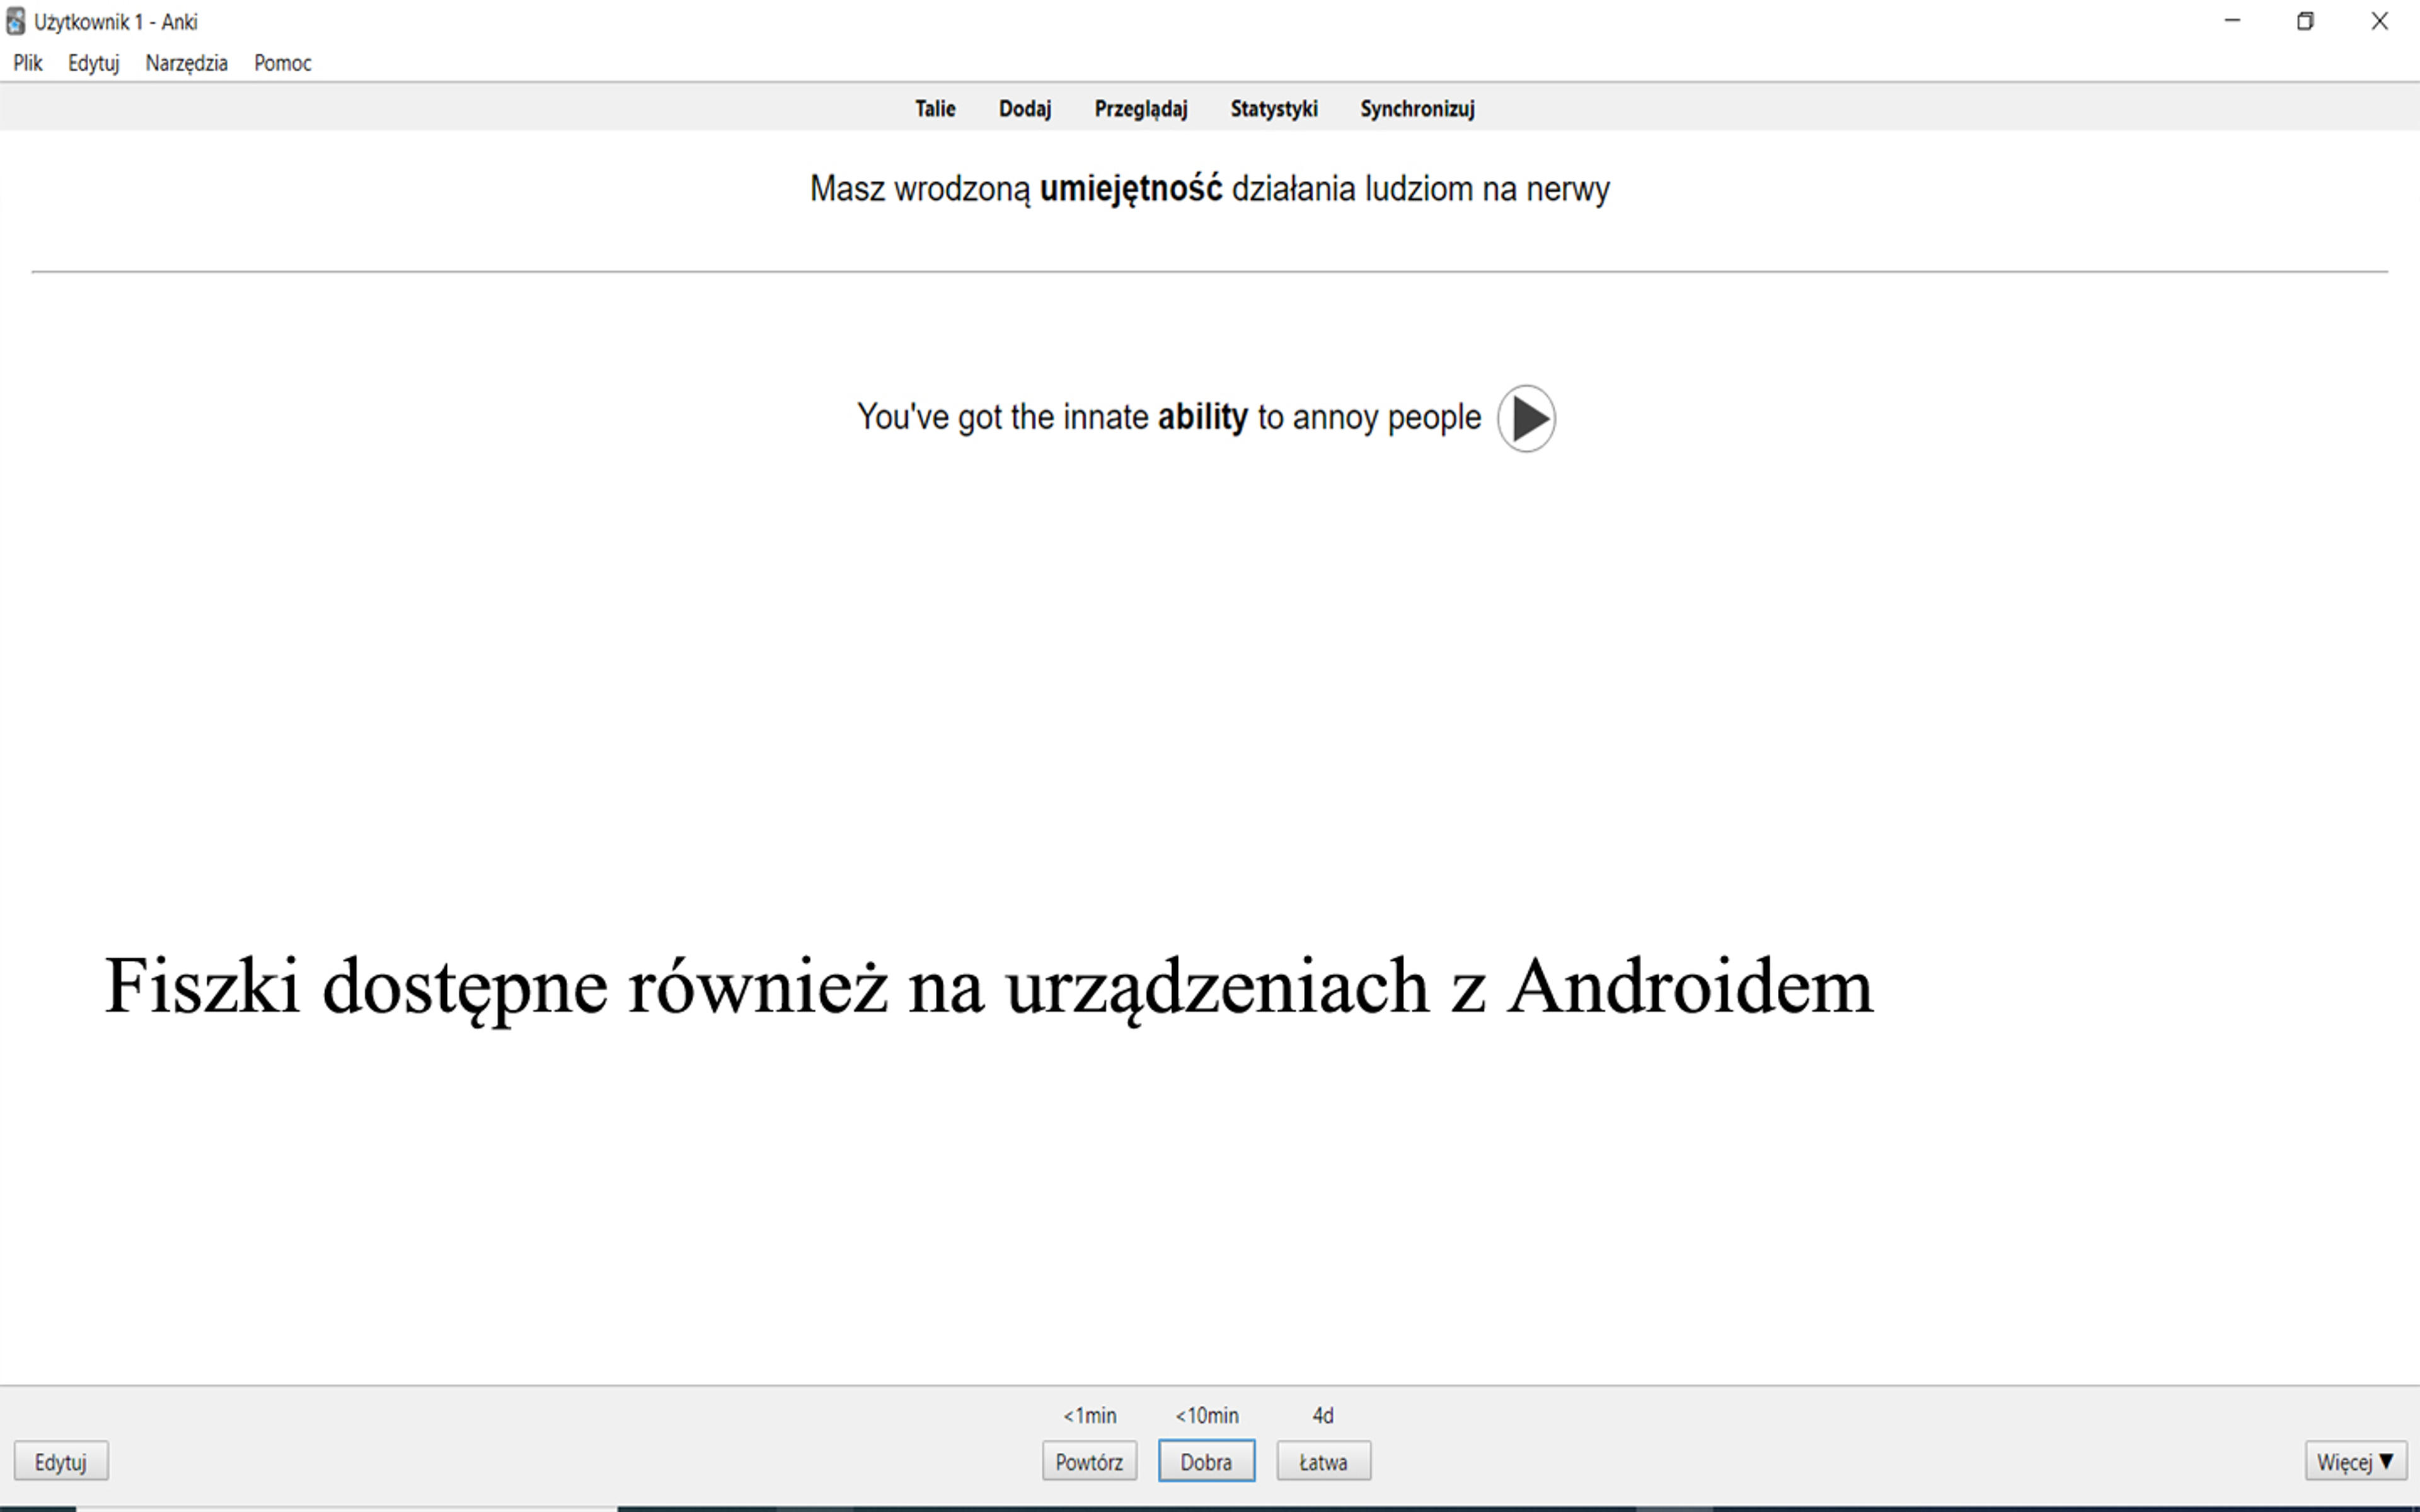Answer card with Powtórz

pyautogui.click(x=1089, y=1461)
